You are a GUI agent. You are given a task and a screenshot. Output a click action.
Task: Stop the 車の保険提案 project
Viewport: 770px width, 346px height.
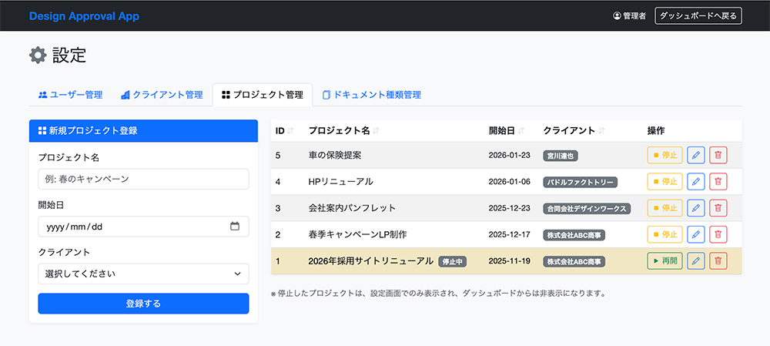(x=665, y=156)
